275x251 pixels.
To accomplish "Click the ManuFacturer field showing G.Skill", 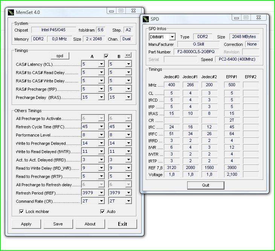I will tap(199, 44).
